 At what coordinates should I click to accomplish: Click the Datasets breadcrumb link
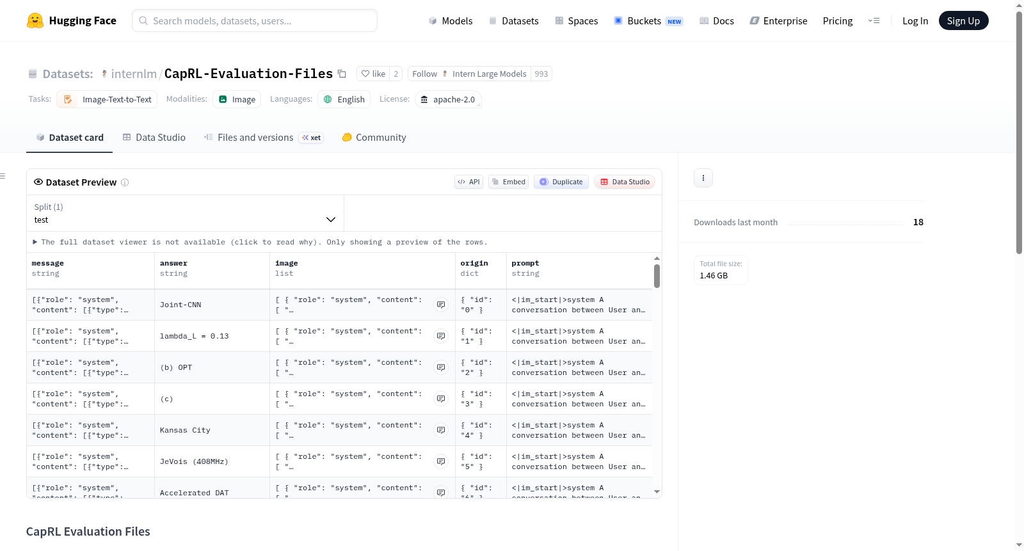pyautogui.click(x=68, y=74)
